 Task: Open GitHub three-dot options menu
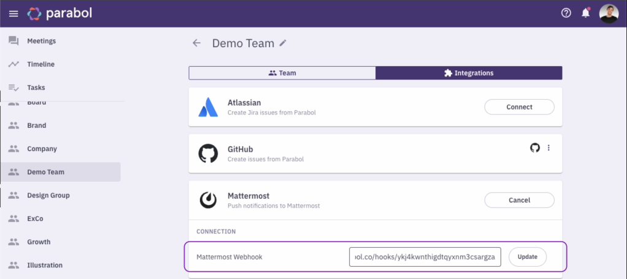point(548,148)
